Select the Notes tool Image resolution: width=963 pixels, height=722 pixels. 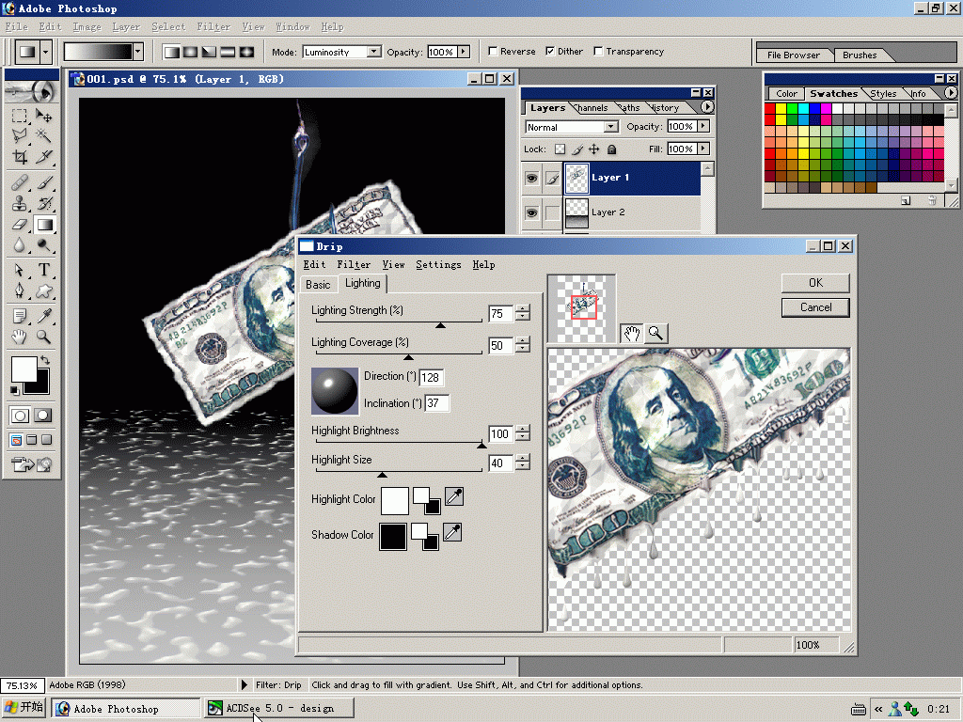(20, 316)
